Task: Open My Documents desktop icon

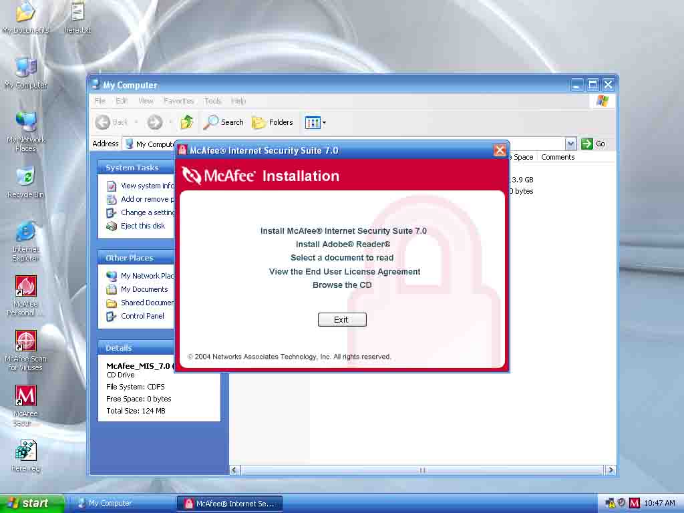Action: coord(25,17)
